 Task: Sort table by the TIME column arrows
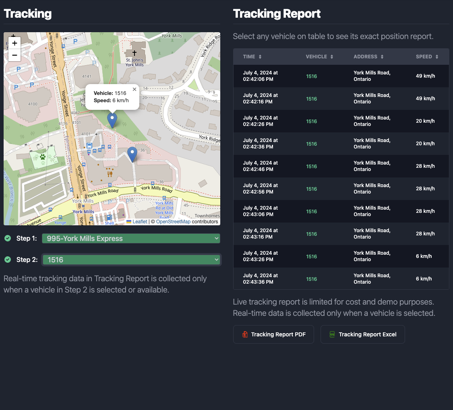(x=260, y=57)
